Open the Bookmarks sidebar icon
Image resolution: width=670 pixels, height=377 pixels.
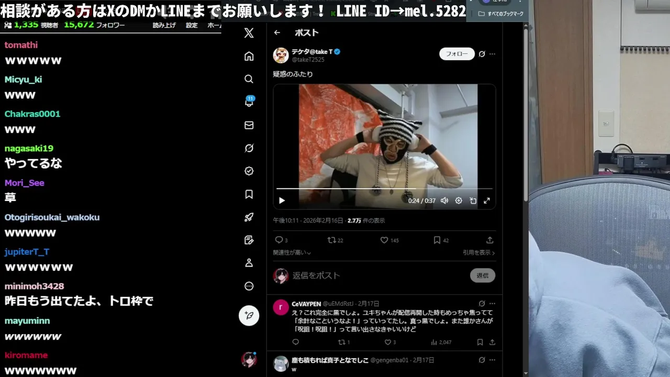(249, 194)
